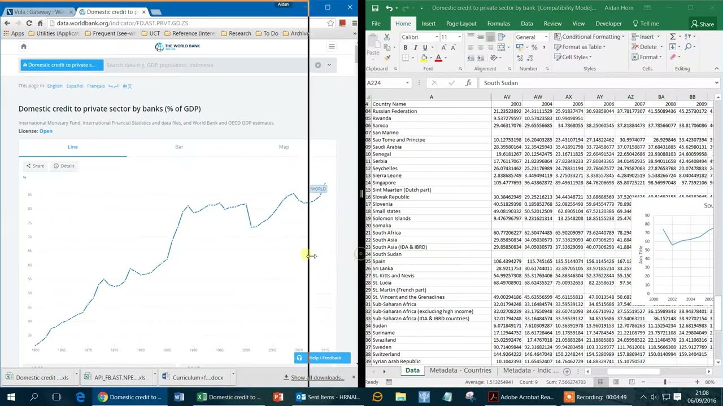Click the Tell me search box
This screenshot has width=723, height=406.
point(646,24)
